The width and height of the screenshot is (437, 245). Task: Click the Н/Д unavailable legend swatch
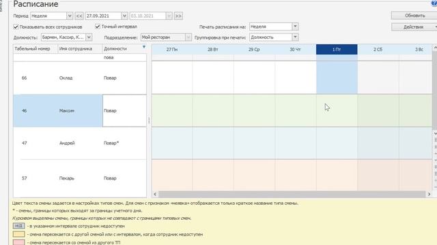click(18, 226)
